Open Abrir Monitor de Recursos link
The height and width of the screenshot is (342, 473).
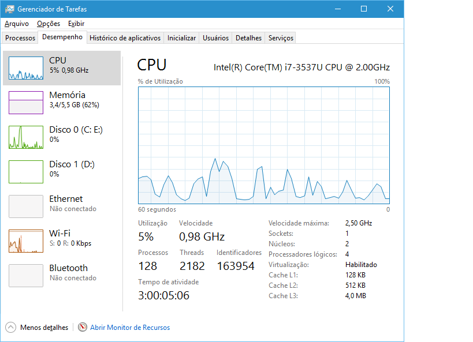tap(130, 328)
